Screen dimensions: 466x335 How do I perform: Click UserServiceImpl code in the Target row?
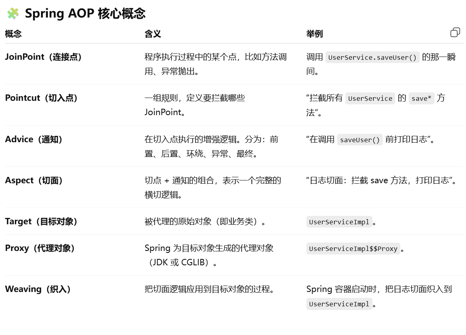tap(339, 222)
